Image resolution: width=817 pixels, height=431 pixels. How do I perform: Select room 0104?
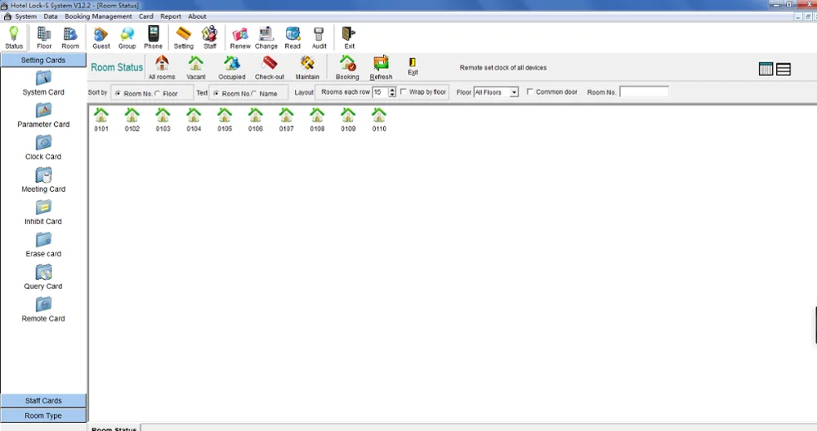click(x=194, y=120)
